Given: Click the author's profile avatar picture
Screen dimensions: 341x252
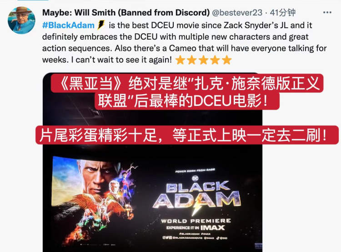Looking at the screenshot, I should [21, 20].
